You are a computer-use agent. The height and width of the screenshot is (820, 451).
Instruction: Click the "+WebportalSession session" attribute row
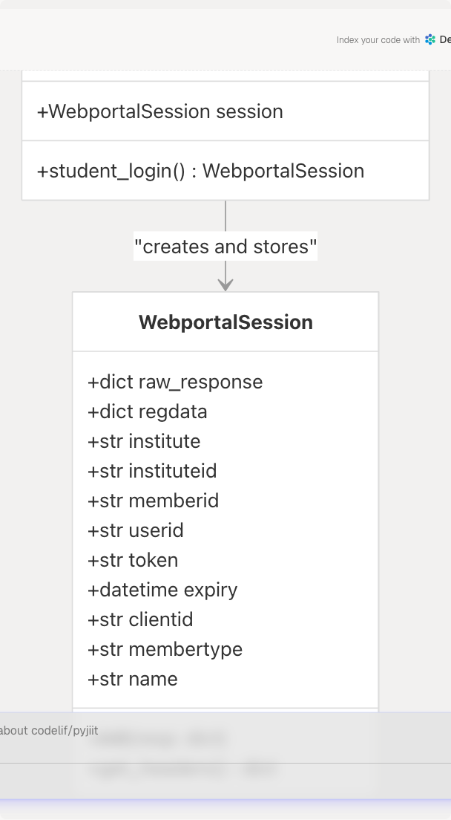click(x=160, y=111)
